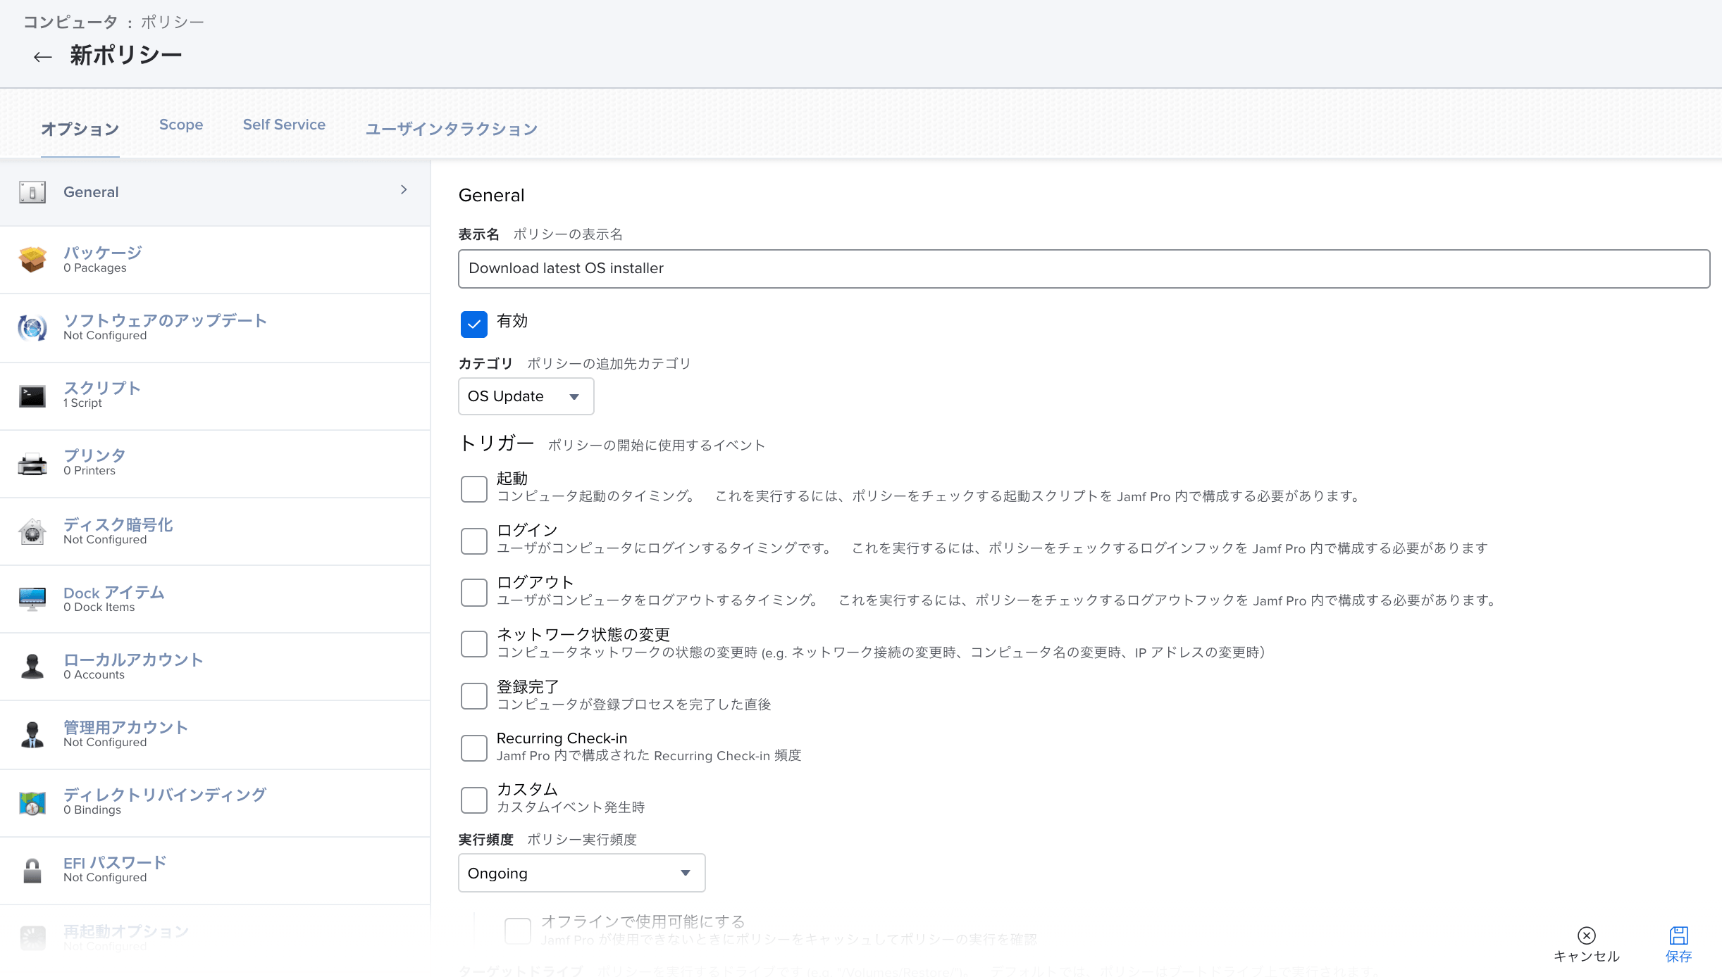The height and width of the screenshot is (977, 1722).
Task: Open the ディスク暗号化 payload link
Action: click(118, 524)
